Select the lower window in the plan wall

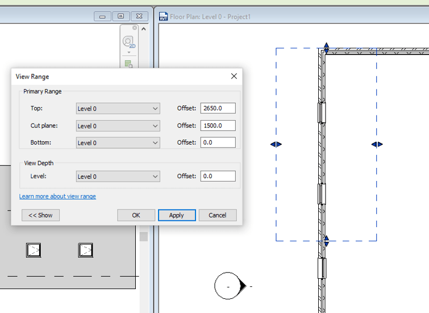[x=322, y=268]
